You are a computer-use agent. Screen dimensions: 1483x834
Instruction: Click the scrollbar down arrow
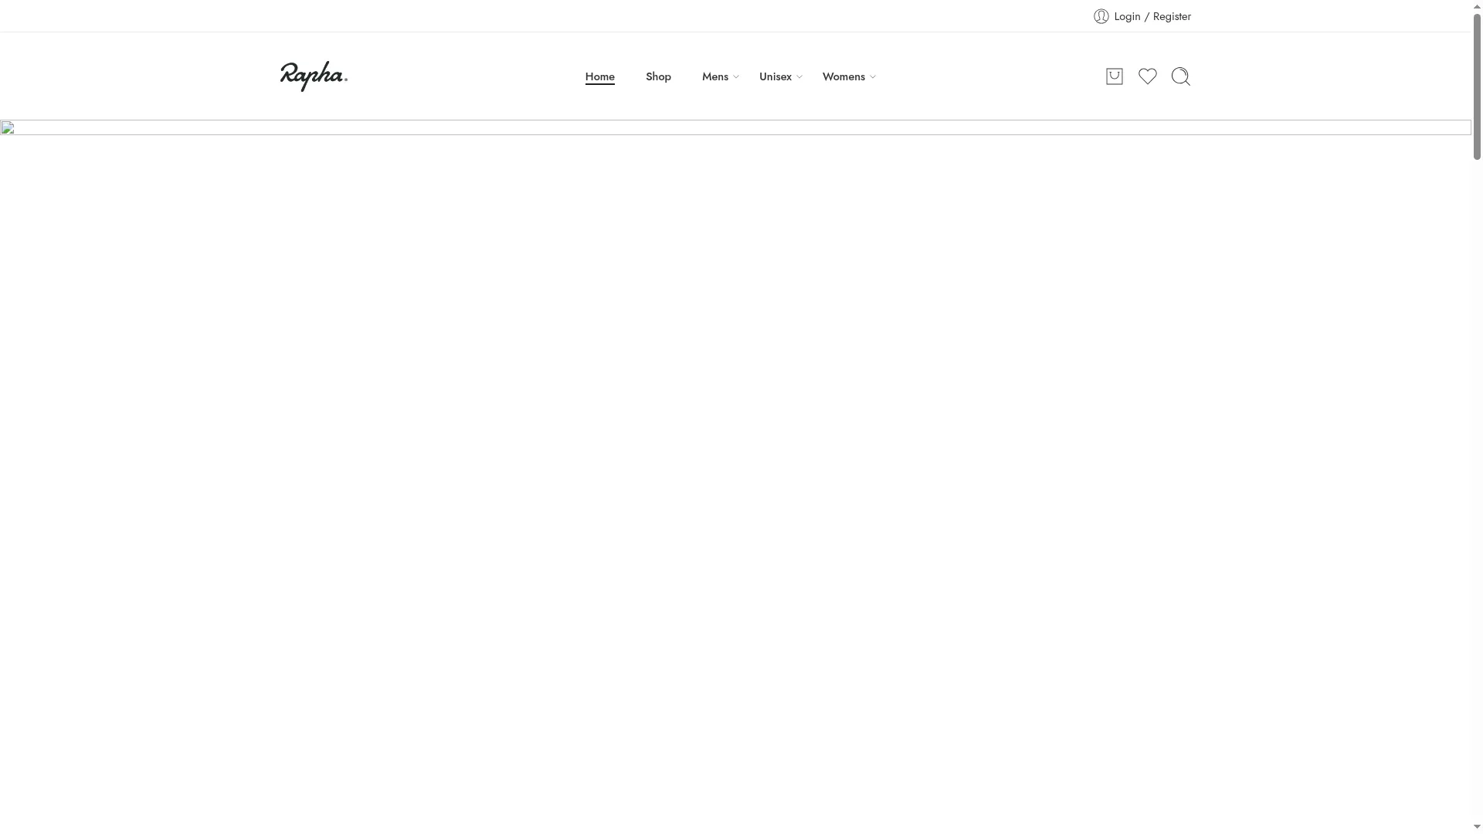1477,828
